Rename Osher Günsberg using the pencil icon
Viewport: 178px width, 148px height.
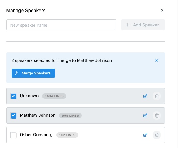point(145,135)
